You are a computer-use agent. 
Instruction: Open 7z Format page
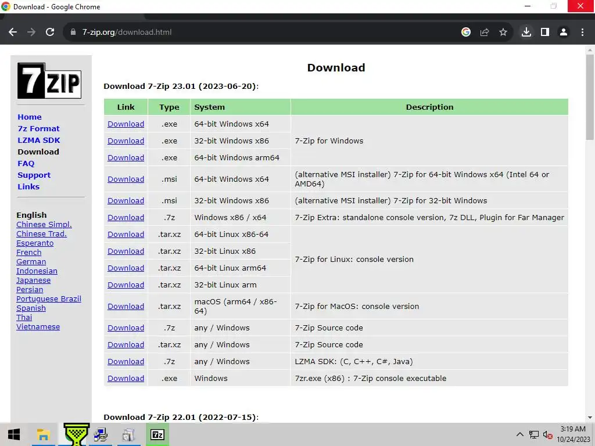pyautogui.click(x=39, y=128)
